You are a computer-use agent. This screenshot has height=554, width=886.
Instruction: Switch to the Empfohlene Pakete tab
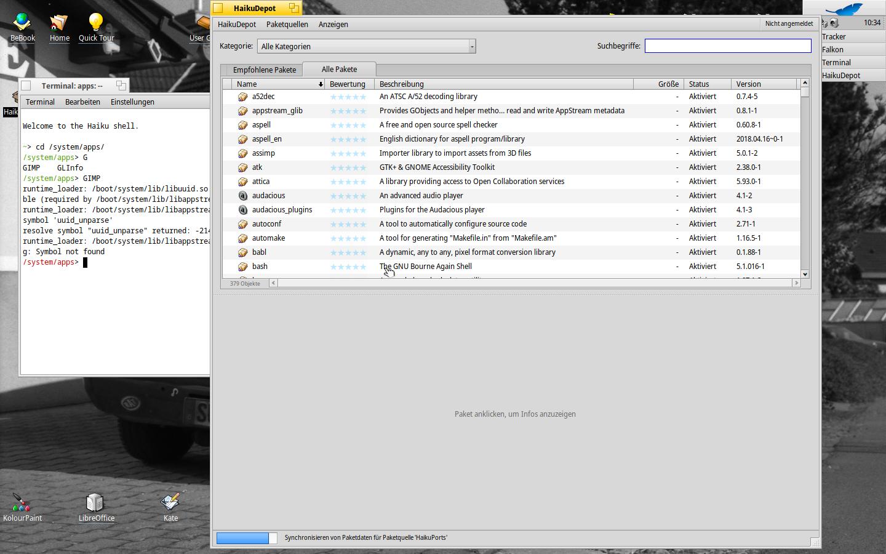click(x=265, y=70)
